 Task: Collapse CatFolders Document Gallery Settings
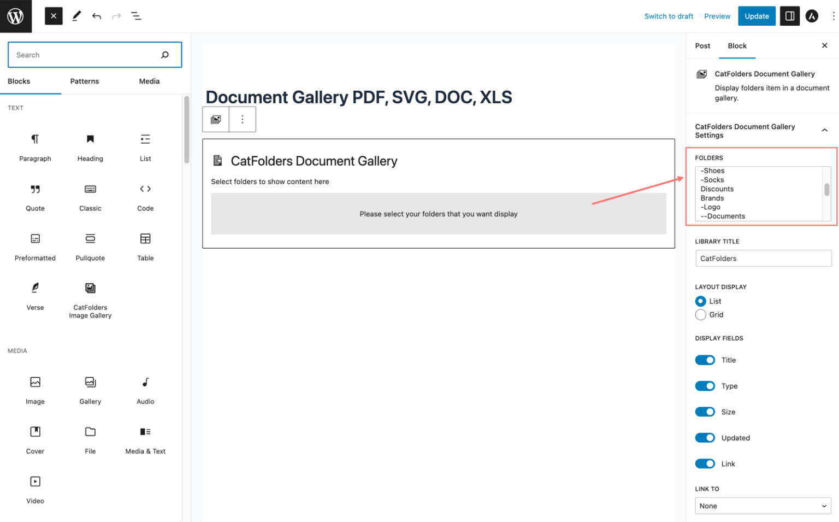pos(824,130)
